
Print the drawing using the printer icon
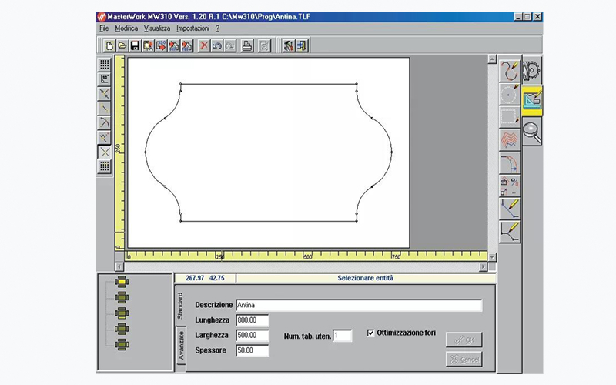(247, 45)
